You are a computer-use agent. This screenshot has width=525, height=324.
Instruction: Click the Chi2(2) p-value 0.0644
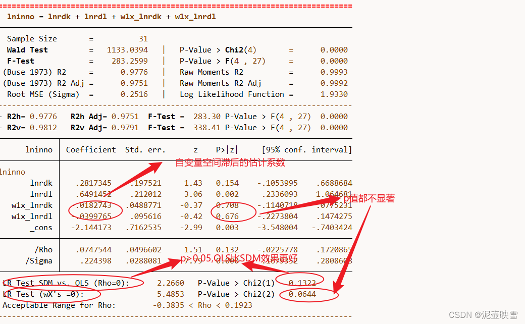coord(302,294)
